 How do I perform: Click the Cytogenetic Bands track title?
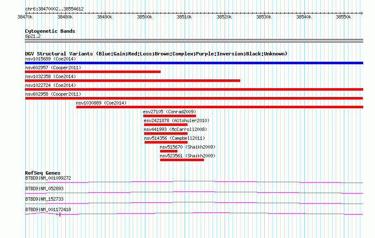pyautogui.click(x=50, y=31)
